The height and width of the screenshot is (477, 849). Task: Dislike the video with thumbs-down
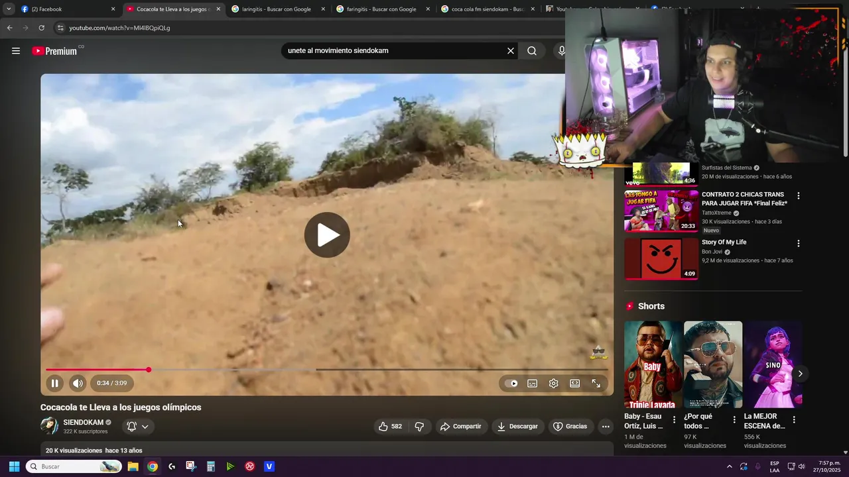(419, 427)
